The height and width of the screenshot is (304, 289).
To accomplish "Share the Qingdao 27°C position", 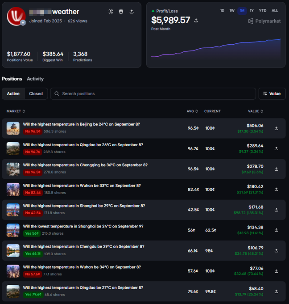I will pos(277,291).
